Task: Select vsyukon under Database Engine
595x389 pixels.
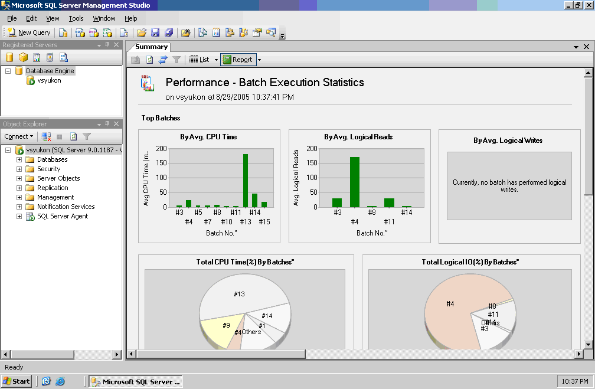Action: [x=48, y=80]
